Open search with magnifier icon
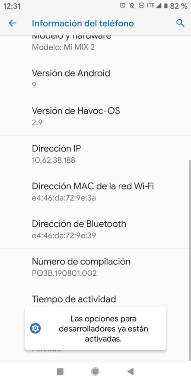191x382 pixels. tap(180, 23)
